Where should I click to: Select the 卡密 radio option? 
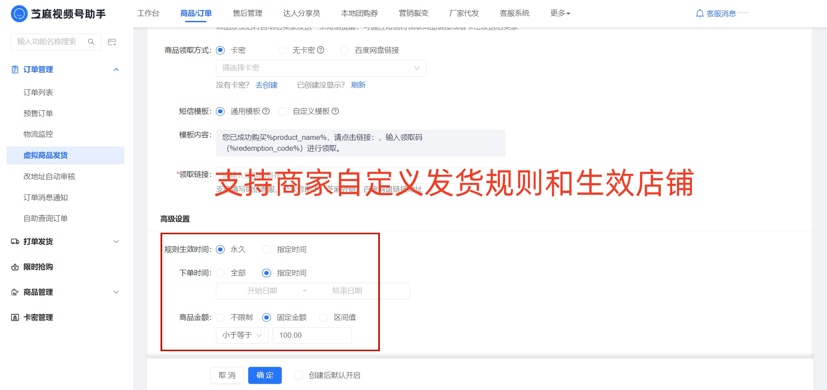tap(220, 50)
